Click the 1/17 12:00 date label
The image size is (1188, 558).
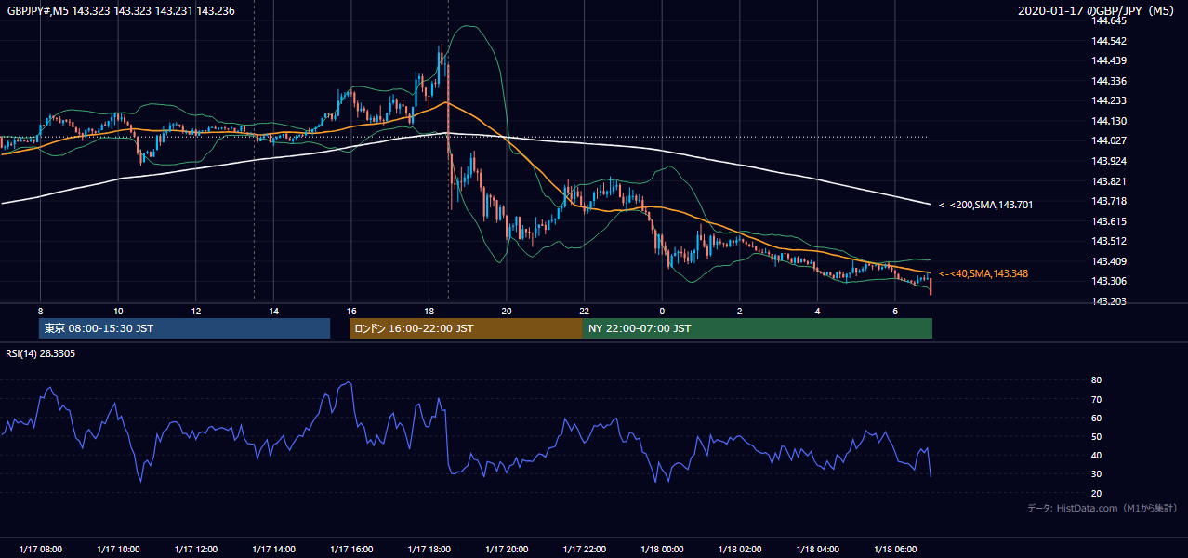pos(195,550)
